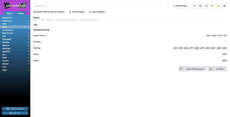Click the Special Service prefix list values

coord(216,35)
